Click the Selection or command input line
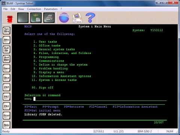The image size is (180, 135). (x=100, y=99)
